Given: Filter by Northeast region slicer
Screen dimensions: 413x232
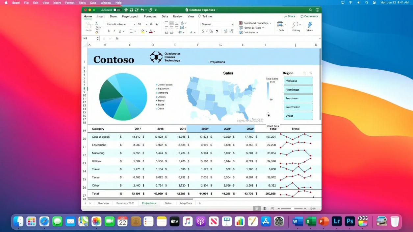Looking at the screenshot, I should 298,89.
